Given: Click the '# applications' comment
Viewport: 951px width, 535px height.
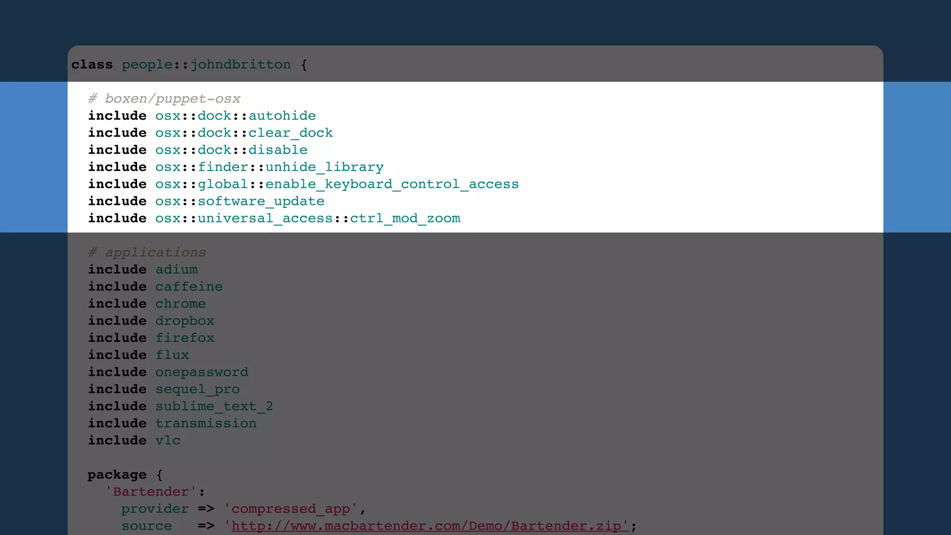Looking at the screenshot, I should (x=147, y=252).
